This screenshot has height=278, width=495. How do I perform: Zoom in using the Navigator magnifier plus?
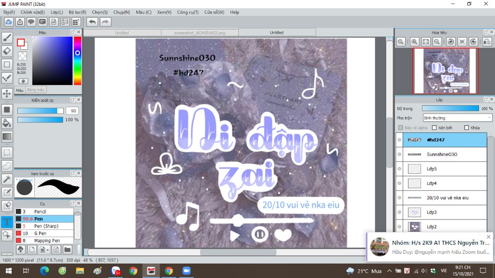pos(414,42)
